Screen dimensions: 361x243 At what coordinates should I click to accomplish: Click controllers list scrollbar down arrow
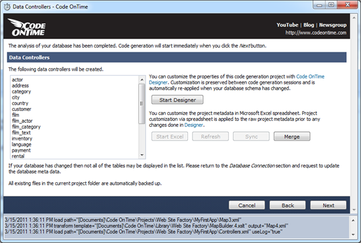click(x=142, y=155)
